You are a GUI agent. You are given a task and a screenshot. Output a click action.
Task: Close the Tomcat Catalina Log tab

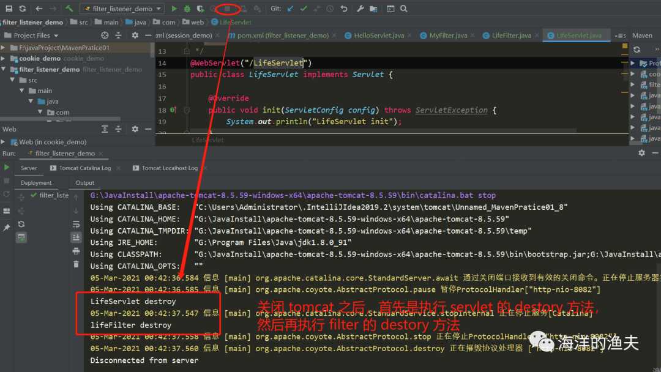pyautogui.click(x=119, y=168)
